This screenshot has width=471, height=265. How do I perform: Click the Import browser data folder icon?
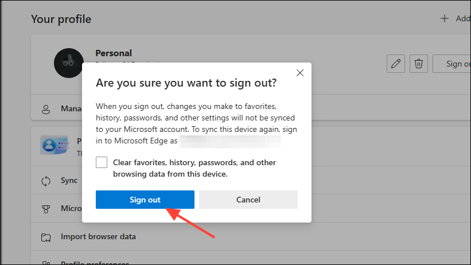[x=46, y=236]
